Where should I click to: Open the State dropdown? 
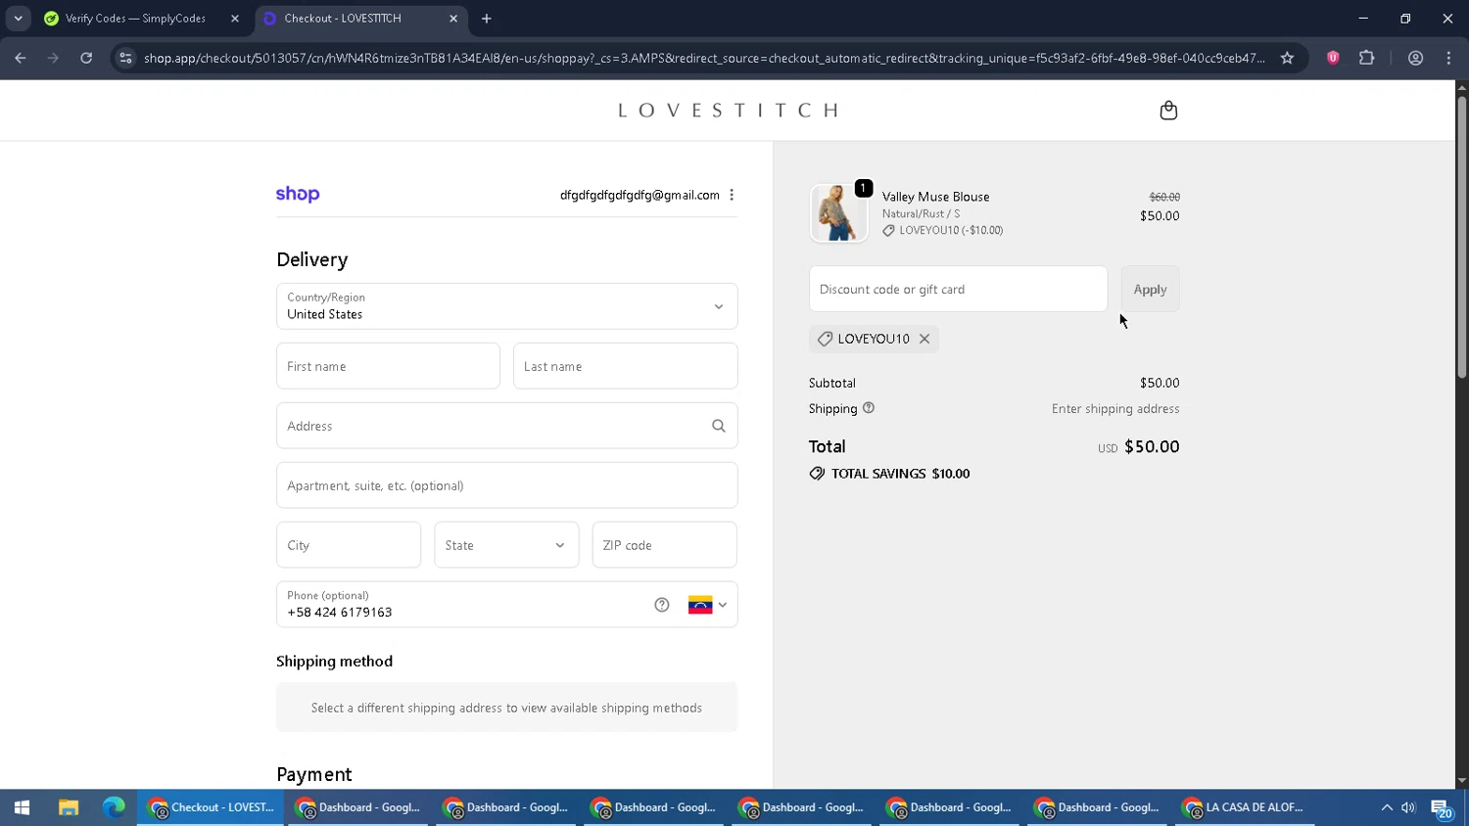[506, 545]
